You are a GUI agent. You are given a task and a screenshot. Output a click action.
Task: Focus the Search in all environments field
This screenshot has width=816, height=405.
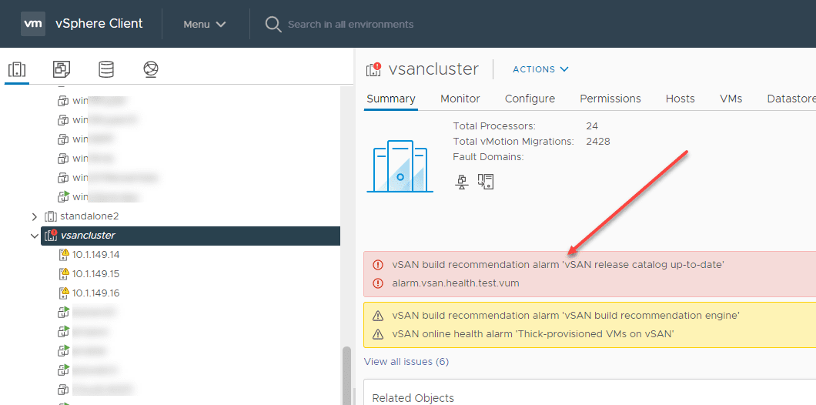350,25
